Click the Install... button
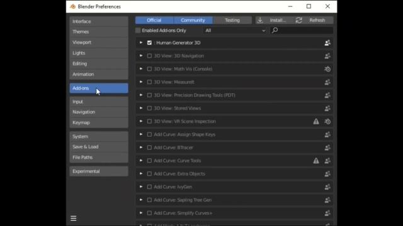403x226 pixels. [275, 20]
